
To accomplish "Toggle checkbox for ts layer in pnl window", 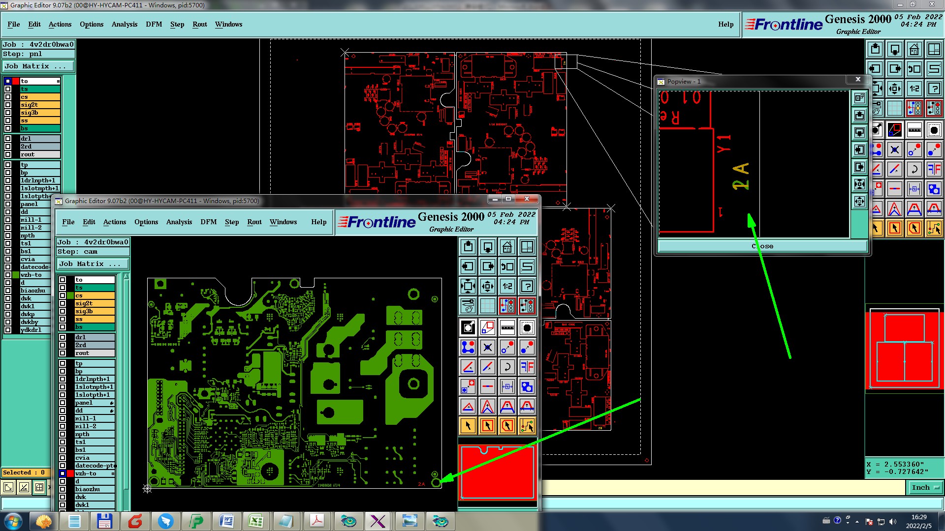I will [x=8, y=89].
